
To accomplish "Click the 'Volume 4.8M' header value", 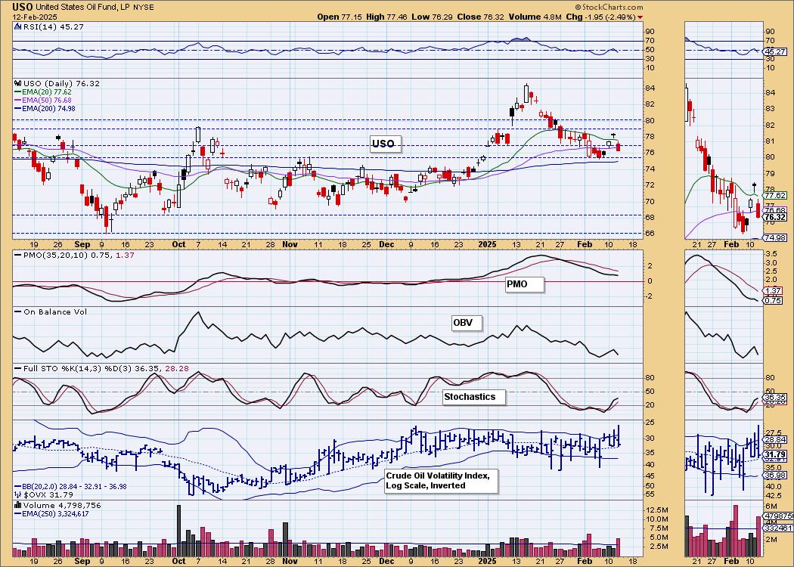I will [535, 17].
